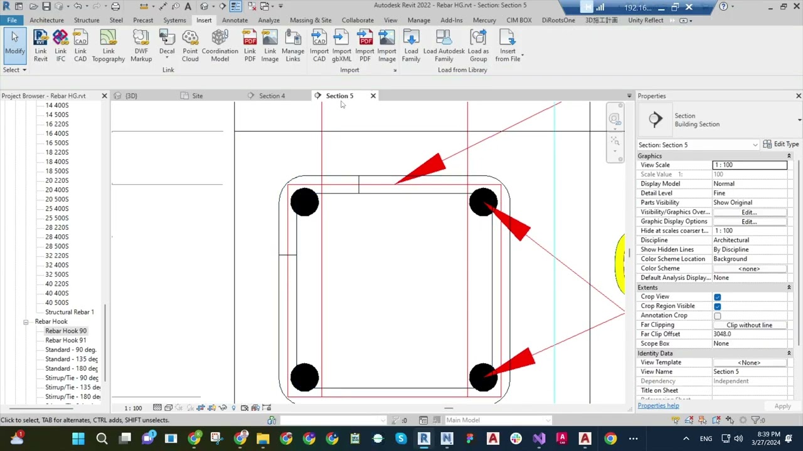The image size is (803, 451).
Task: Click the Thin Lines toggle icon
Action: tap(236, 6)
